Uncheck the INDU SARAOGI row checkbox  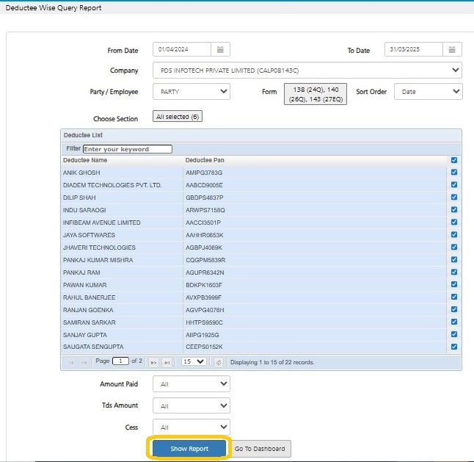coord(454,209)
